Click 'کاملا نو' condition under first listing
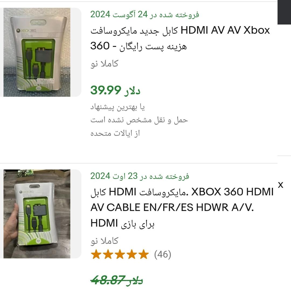The height and width of the screenshot is (291, 291). [104, 64]
